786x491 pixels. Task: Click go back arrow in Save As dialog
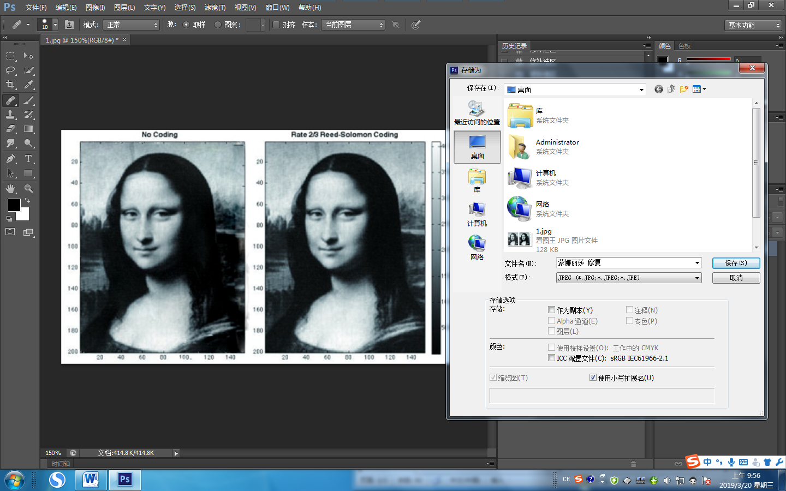tap(659, 89)
